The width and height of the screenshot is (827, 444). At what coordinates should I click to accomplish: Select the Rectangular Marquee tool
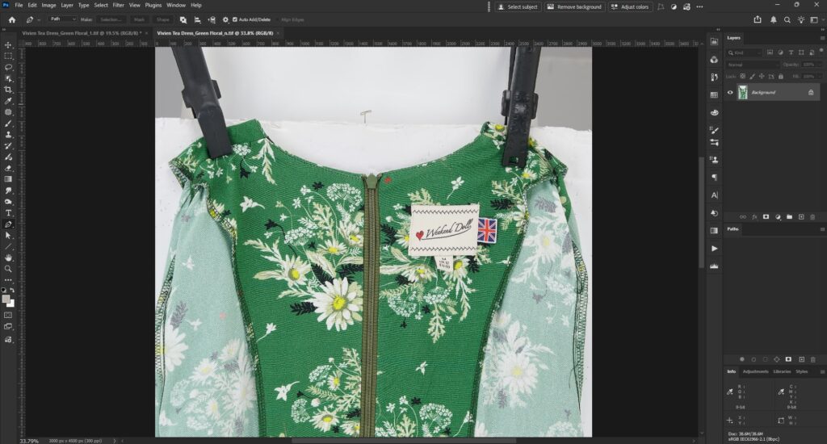(x=8, y=56)
